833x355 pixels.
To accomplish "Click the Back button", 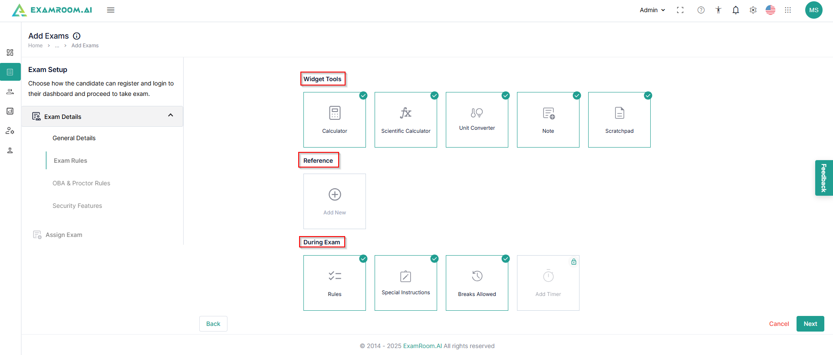I will (213, 324).
